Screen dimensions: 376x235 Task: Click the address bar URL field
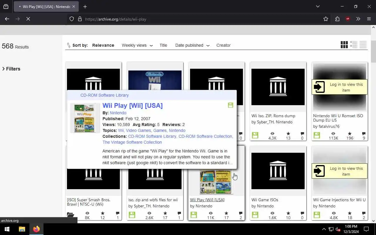click(194, 19)
